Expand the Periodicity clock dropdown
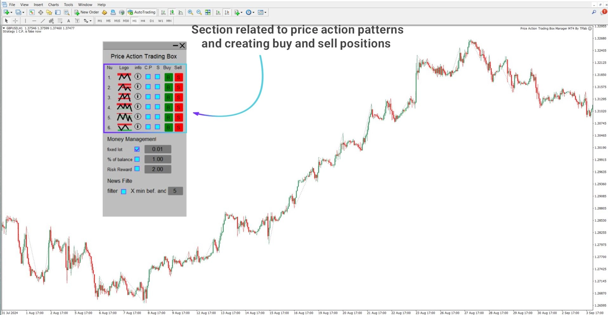 click(x=253, y=13)
